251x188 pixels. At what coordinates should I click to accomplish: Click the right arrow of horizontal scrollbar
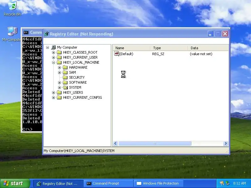226,144
